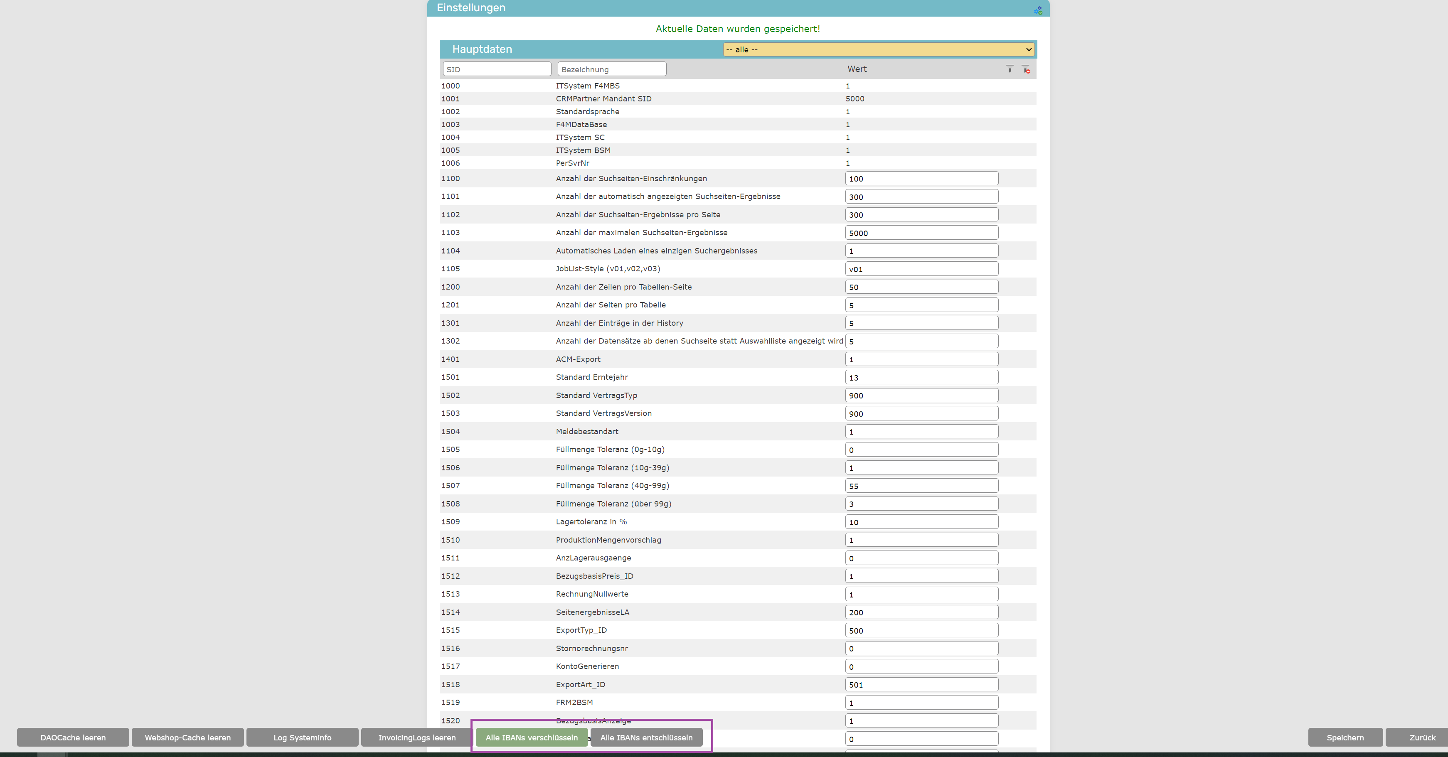Focus the Bezeichnung filter field
Viewport: 1448px width, 757px height.
coord(612,69)
